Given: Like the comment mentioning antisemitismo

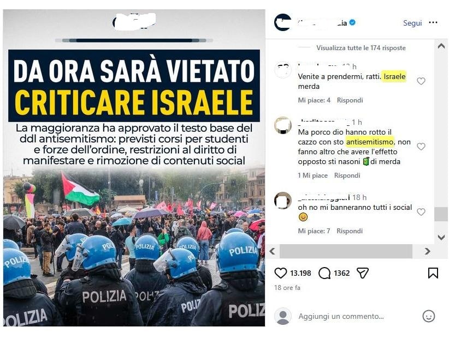Looking at the screenshot, I should coord(421,147).
